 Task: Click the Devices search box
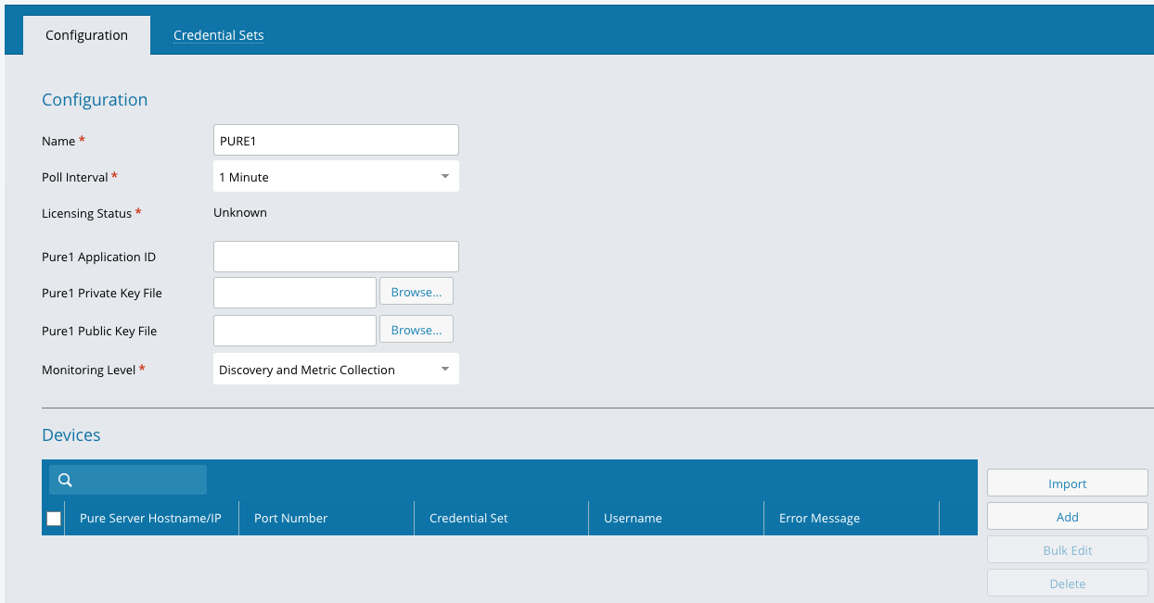(x=128, y=480)
